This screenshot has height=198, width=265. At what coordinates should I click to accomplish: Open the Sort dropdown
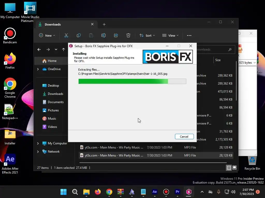pyautogui.click(x=147, y=36)
